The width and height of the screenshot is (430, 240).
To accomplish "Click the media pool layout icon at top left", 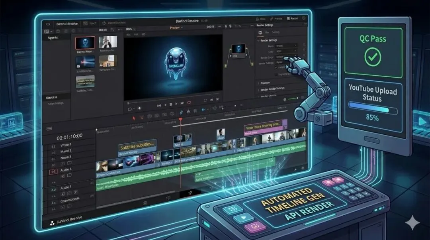I will (47, 31).
